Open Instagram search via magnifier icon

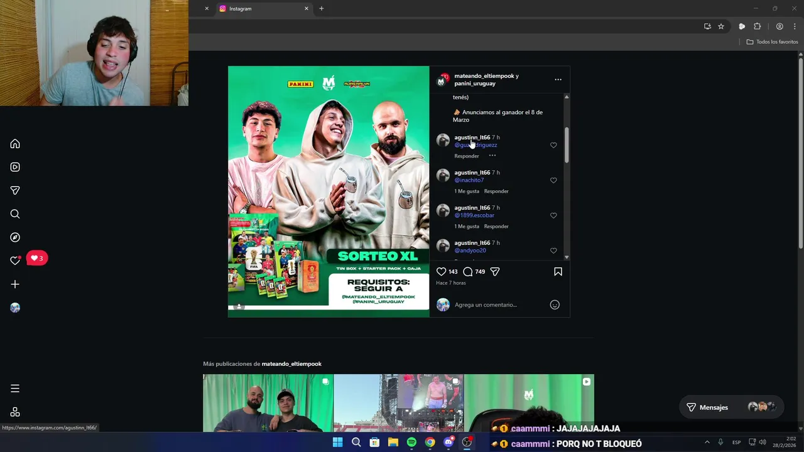tap(15, 214)
